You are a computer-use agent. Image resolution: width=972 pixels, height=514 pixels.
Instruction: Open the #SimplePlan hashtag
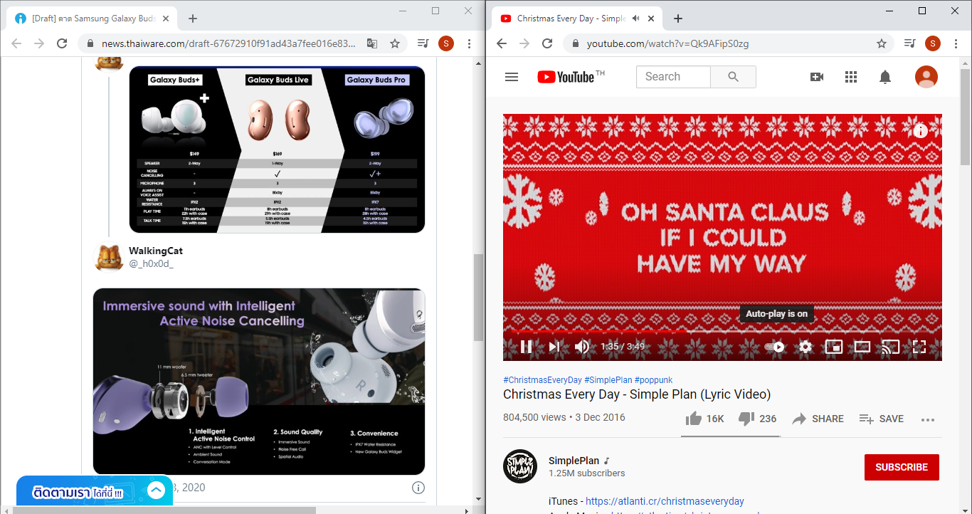[608, 380]
